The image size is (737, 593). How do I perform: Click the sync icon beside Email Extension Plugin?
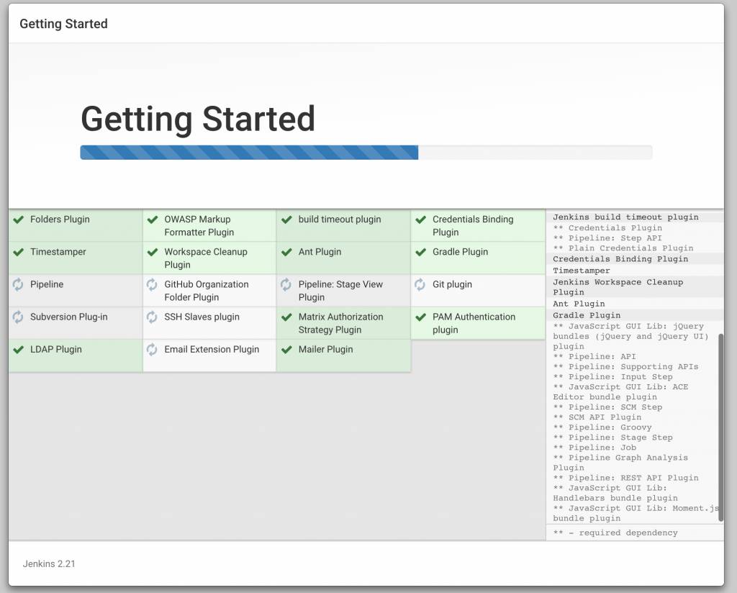152,350
